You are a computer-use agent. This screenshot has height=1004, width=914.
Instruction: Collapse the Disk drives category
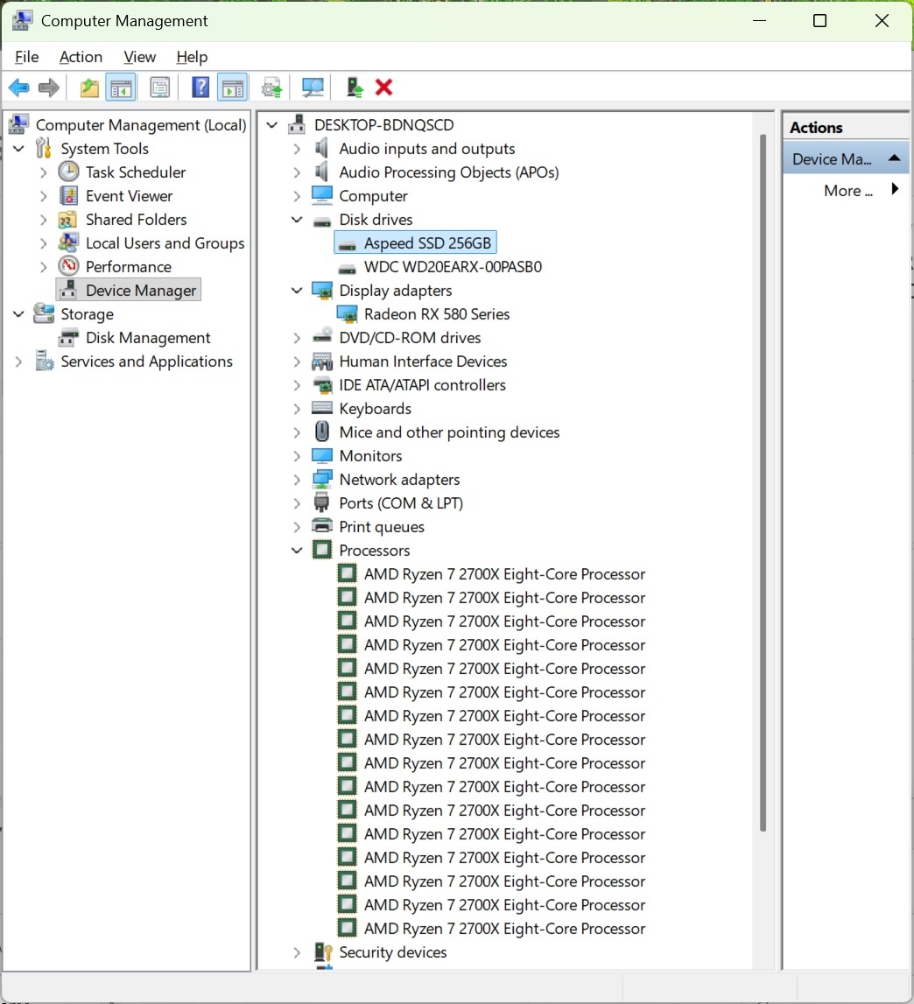tap(297, 220)
